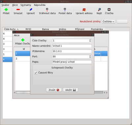Click the Poznámka column header
132x125 pixels.
(x=97, y=29)
